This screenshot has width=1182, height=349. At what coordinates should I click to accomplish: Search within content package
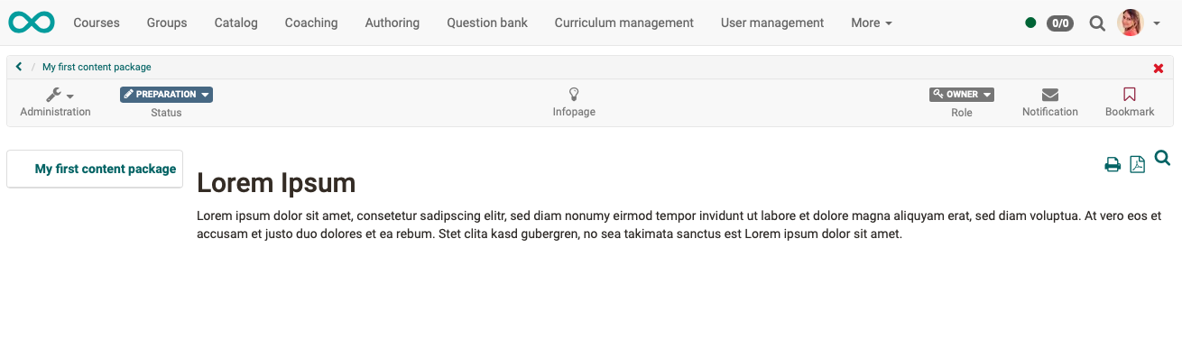pos(1162,159)
